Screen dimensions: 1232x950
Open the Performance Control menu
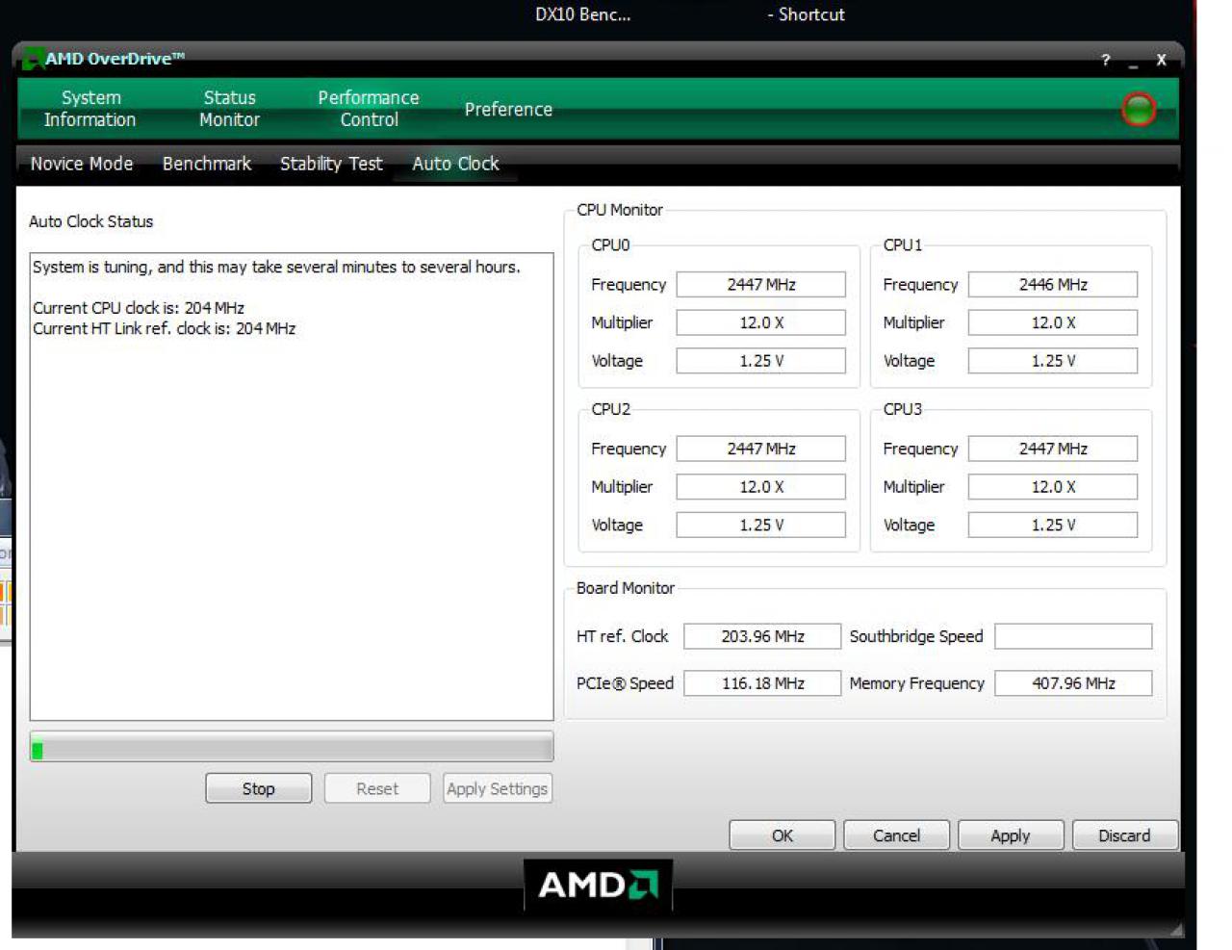click(x=369, y=109)
